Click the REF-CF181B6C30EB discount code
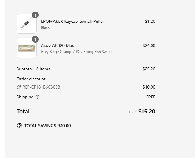This screenshot has width=195, height=158. [x=41, y=87]
